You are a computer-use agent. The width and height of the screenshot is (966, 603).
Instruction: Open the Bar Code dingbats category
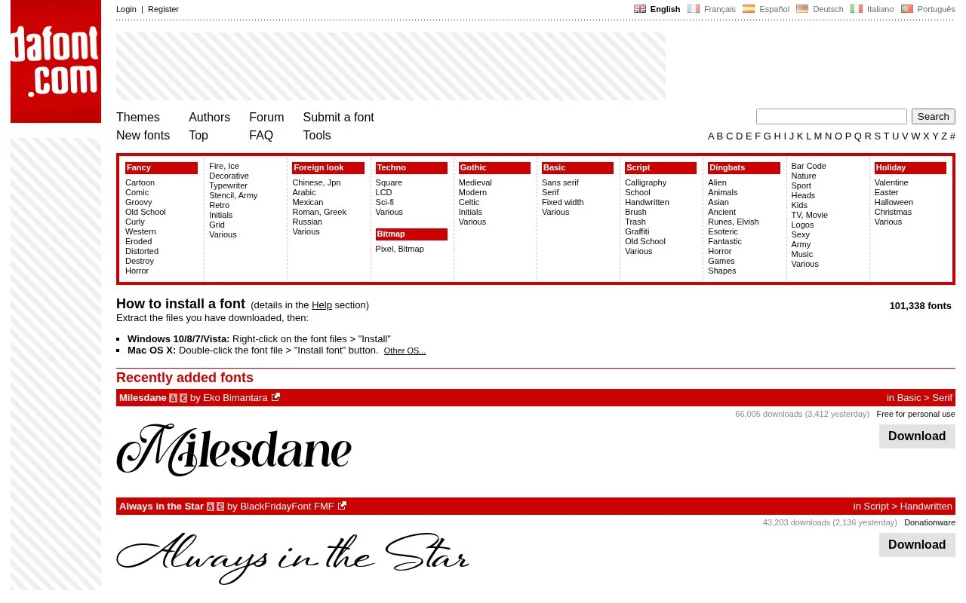pos(808,166)
